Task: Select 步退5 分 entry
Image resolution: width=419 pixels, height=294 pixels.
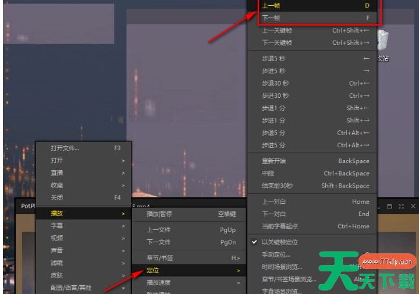Action: [312, 133]
